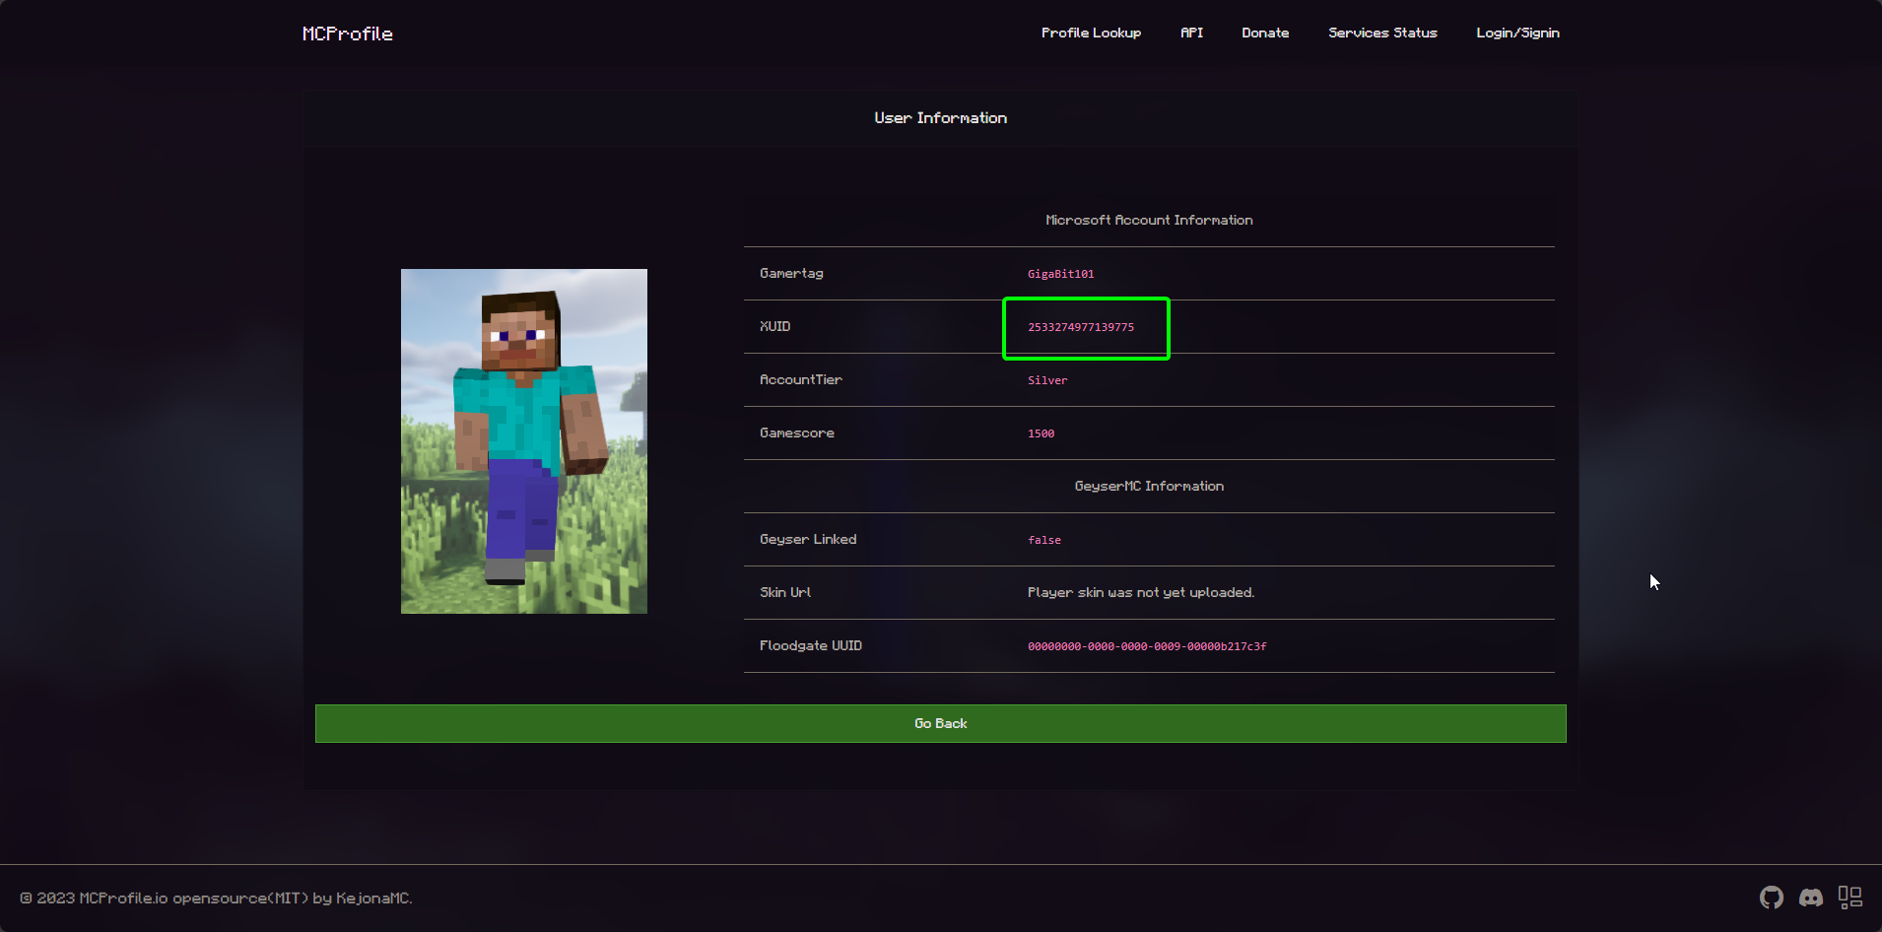Open the GitHub icon link in footer

point(1772,898)
